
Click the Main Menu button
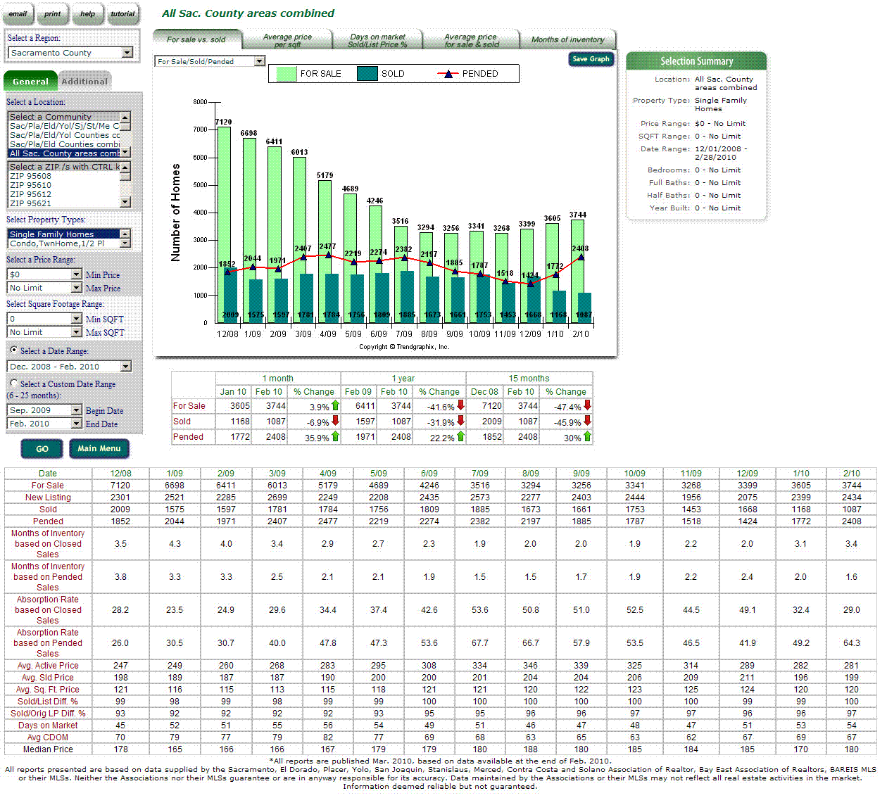pos(99,449)
